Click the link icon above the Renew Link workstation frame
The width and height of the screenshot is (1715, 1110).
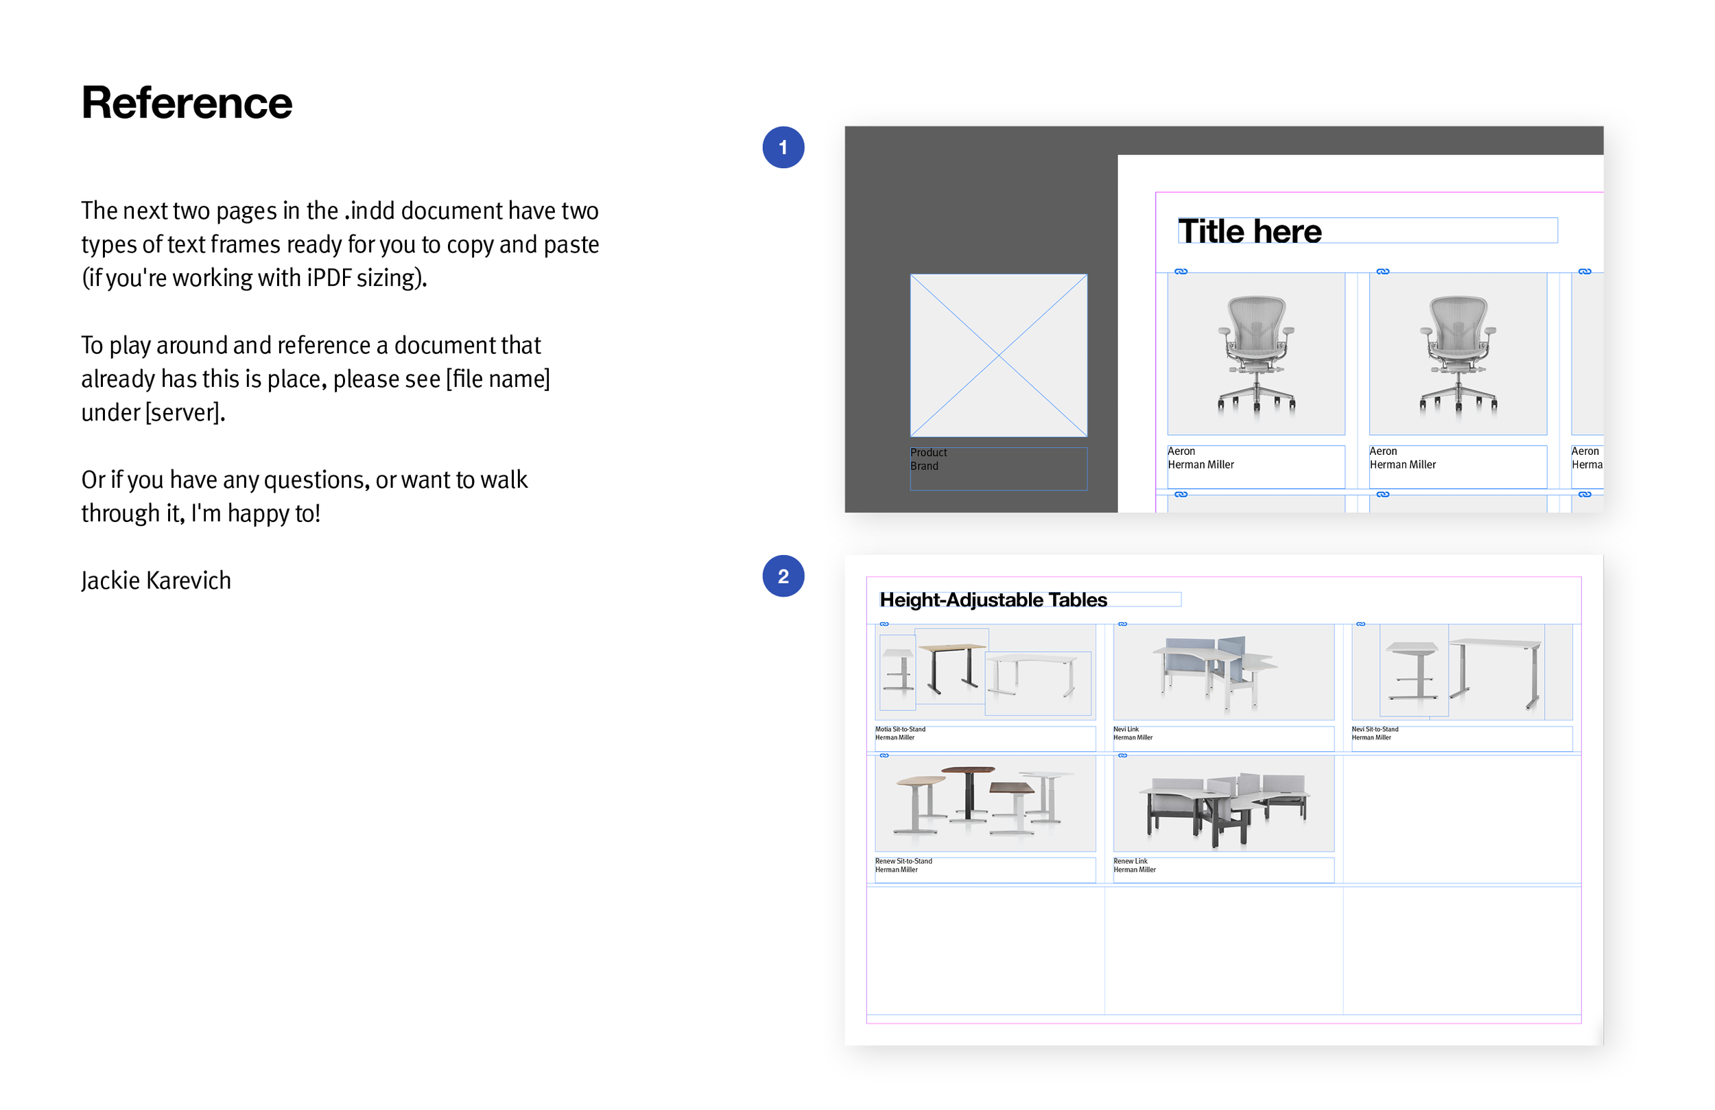[x=1123, y=757]
